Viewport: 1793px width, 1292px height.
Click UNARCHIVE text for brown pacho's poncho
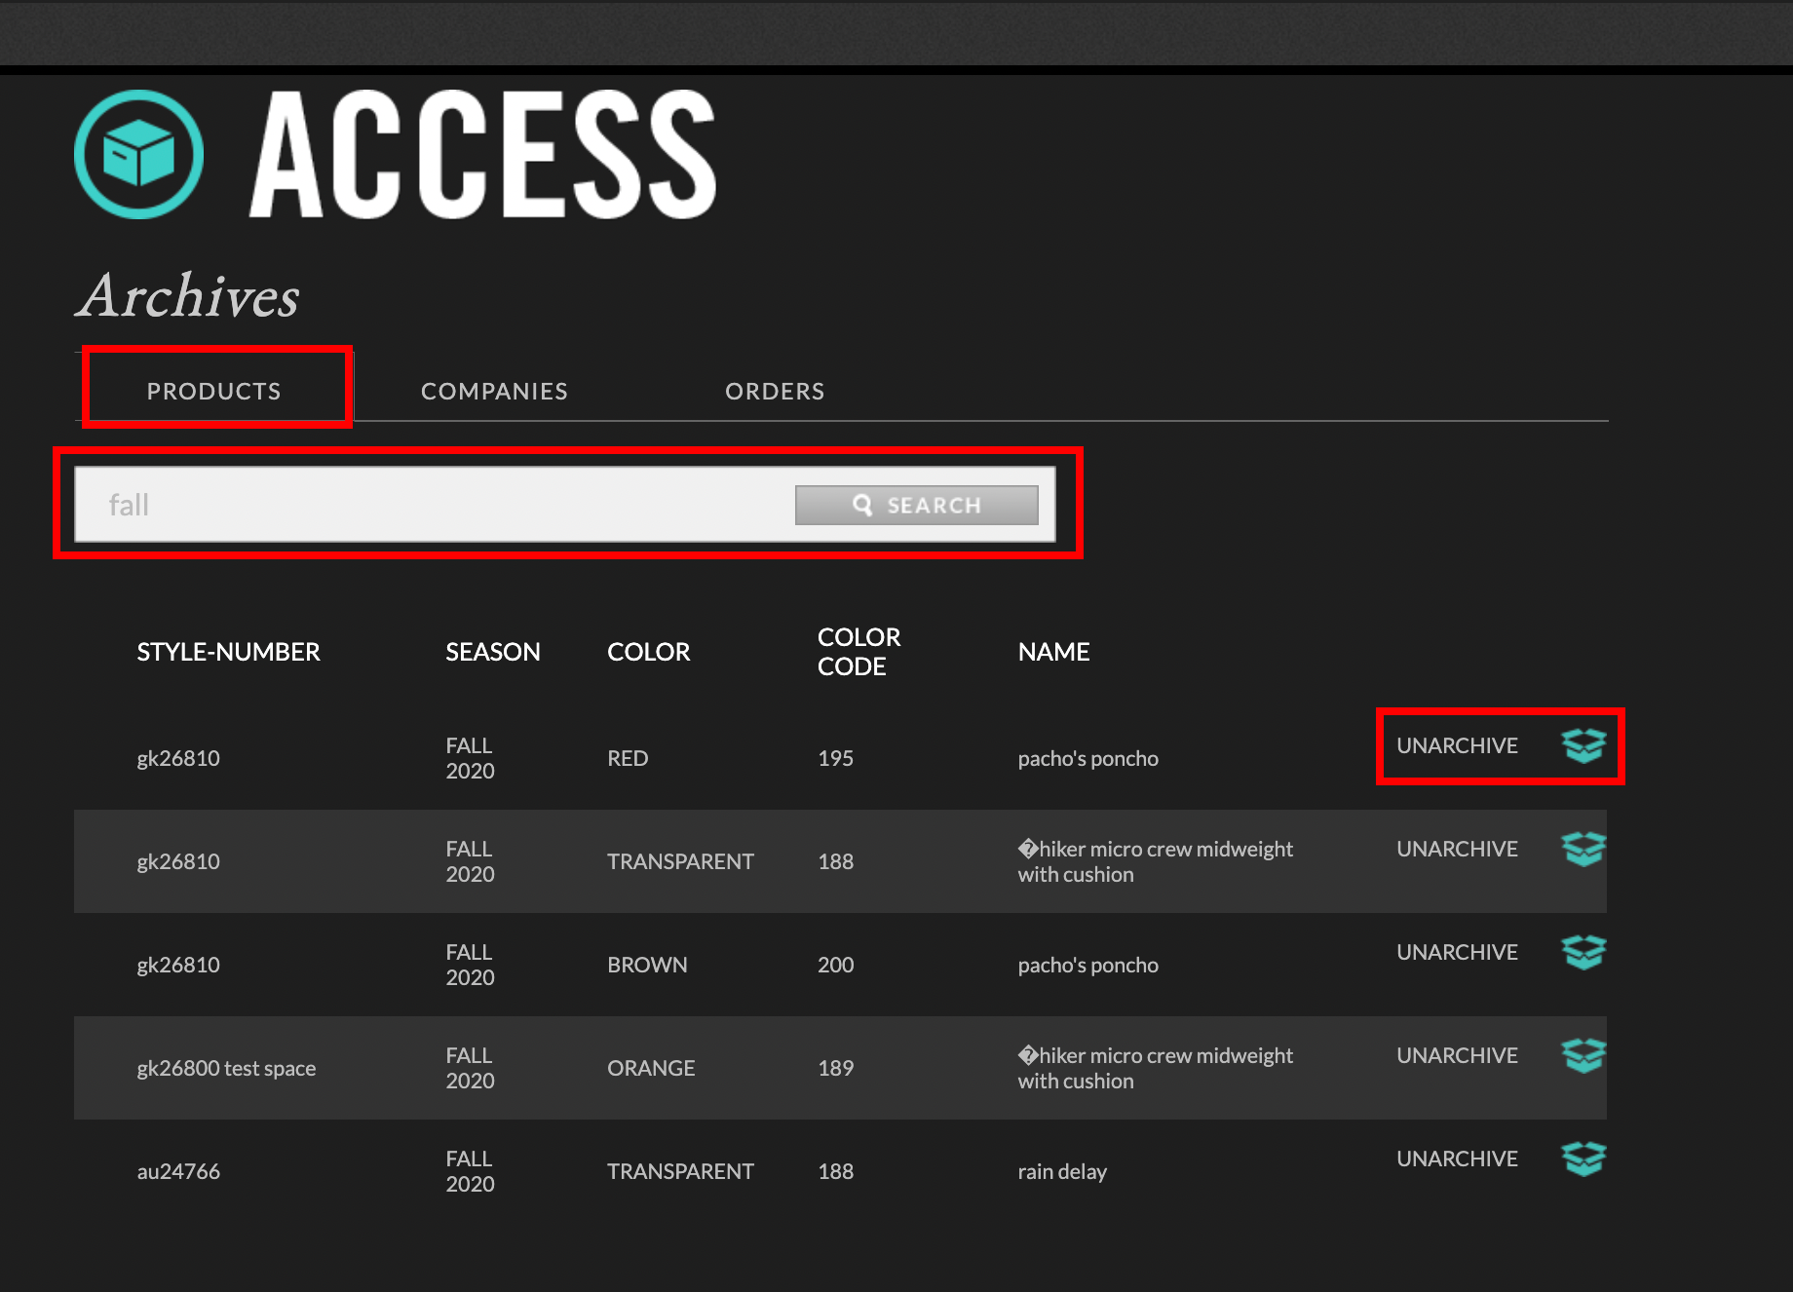[x=1457, y=952]
